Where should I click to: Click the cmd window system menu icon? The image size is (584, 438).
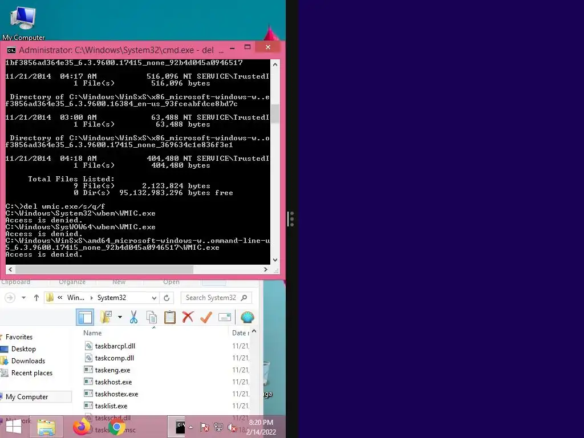pos(11,50)
